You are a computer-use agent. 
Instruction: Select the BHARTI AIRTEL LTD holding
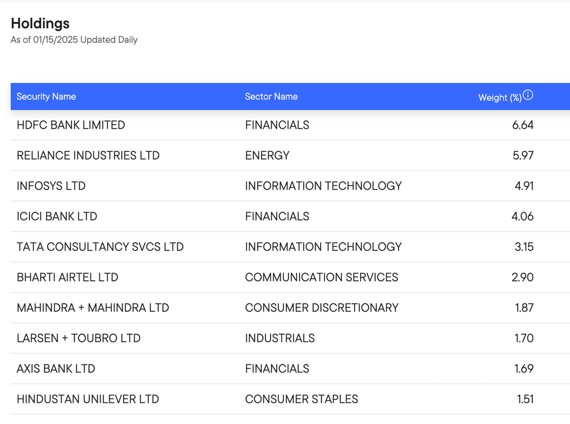tap(67, 277)
